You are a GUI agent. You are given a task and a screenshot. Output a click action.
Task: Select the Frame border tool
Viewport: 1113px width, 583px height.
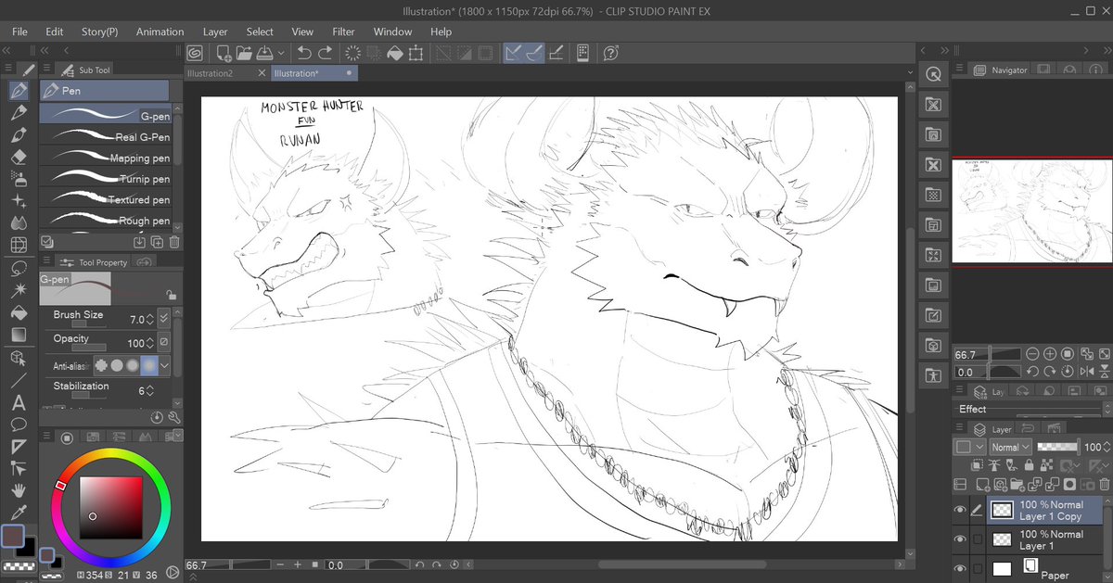(x=19, y=246)
